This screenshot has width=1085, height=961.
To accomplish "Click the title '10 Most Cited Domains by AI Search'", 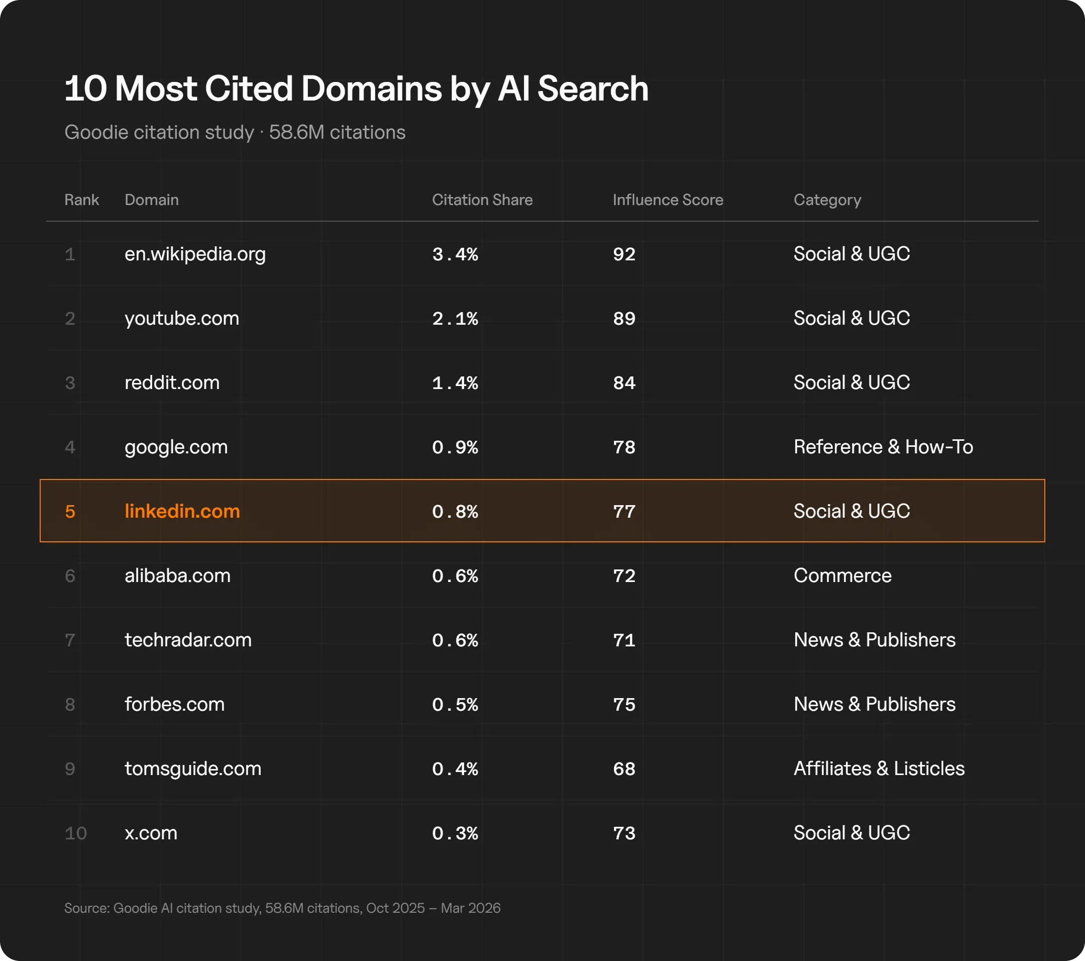I will [x=356, y=89].
